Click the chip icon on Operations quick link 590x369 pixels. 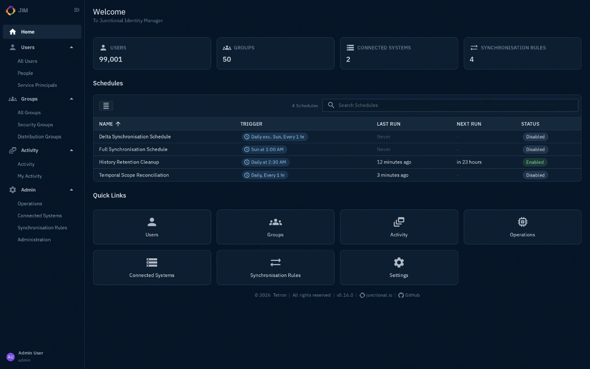[522, 222]
